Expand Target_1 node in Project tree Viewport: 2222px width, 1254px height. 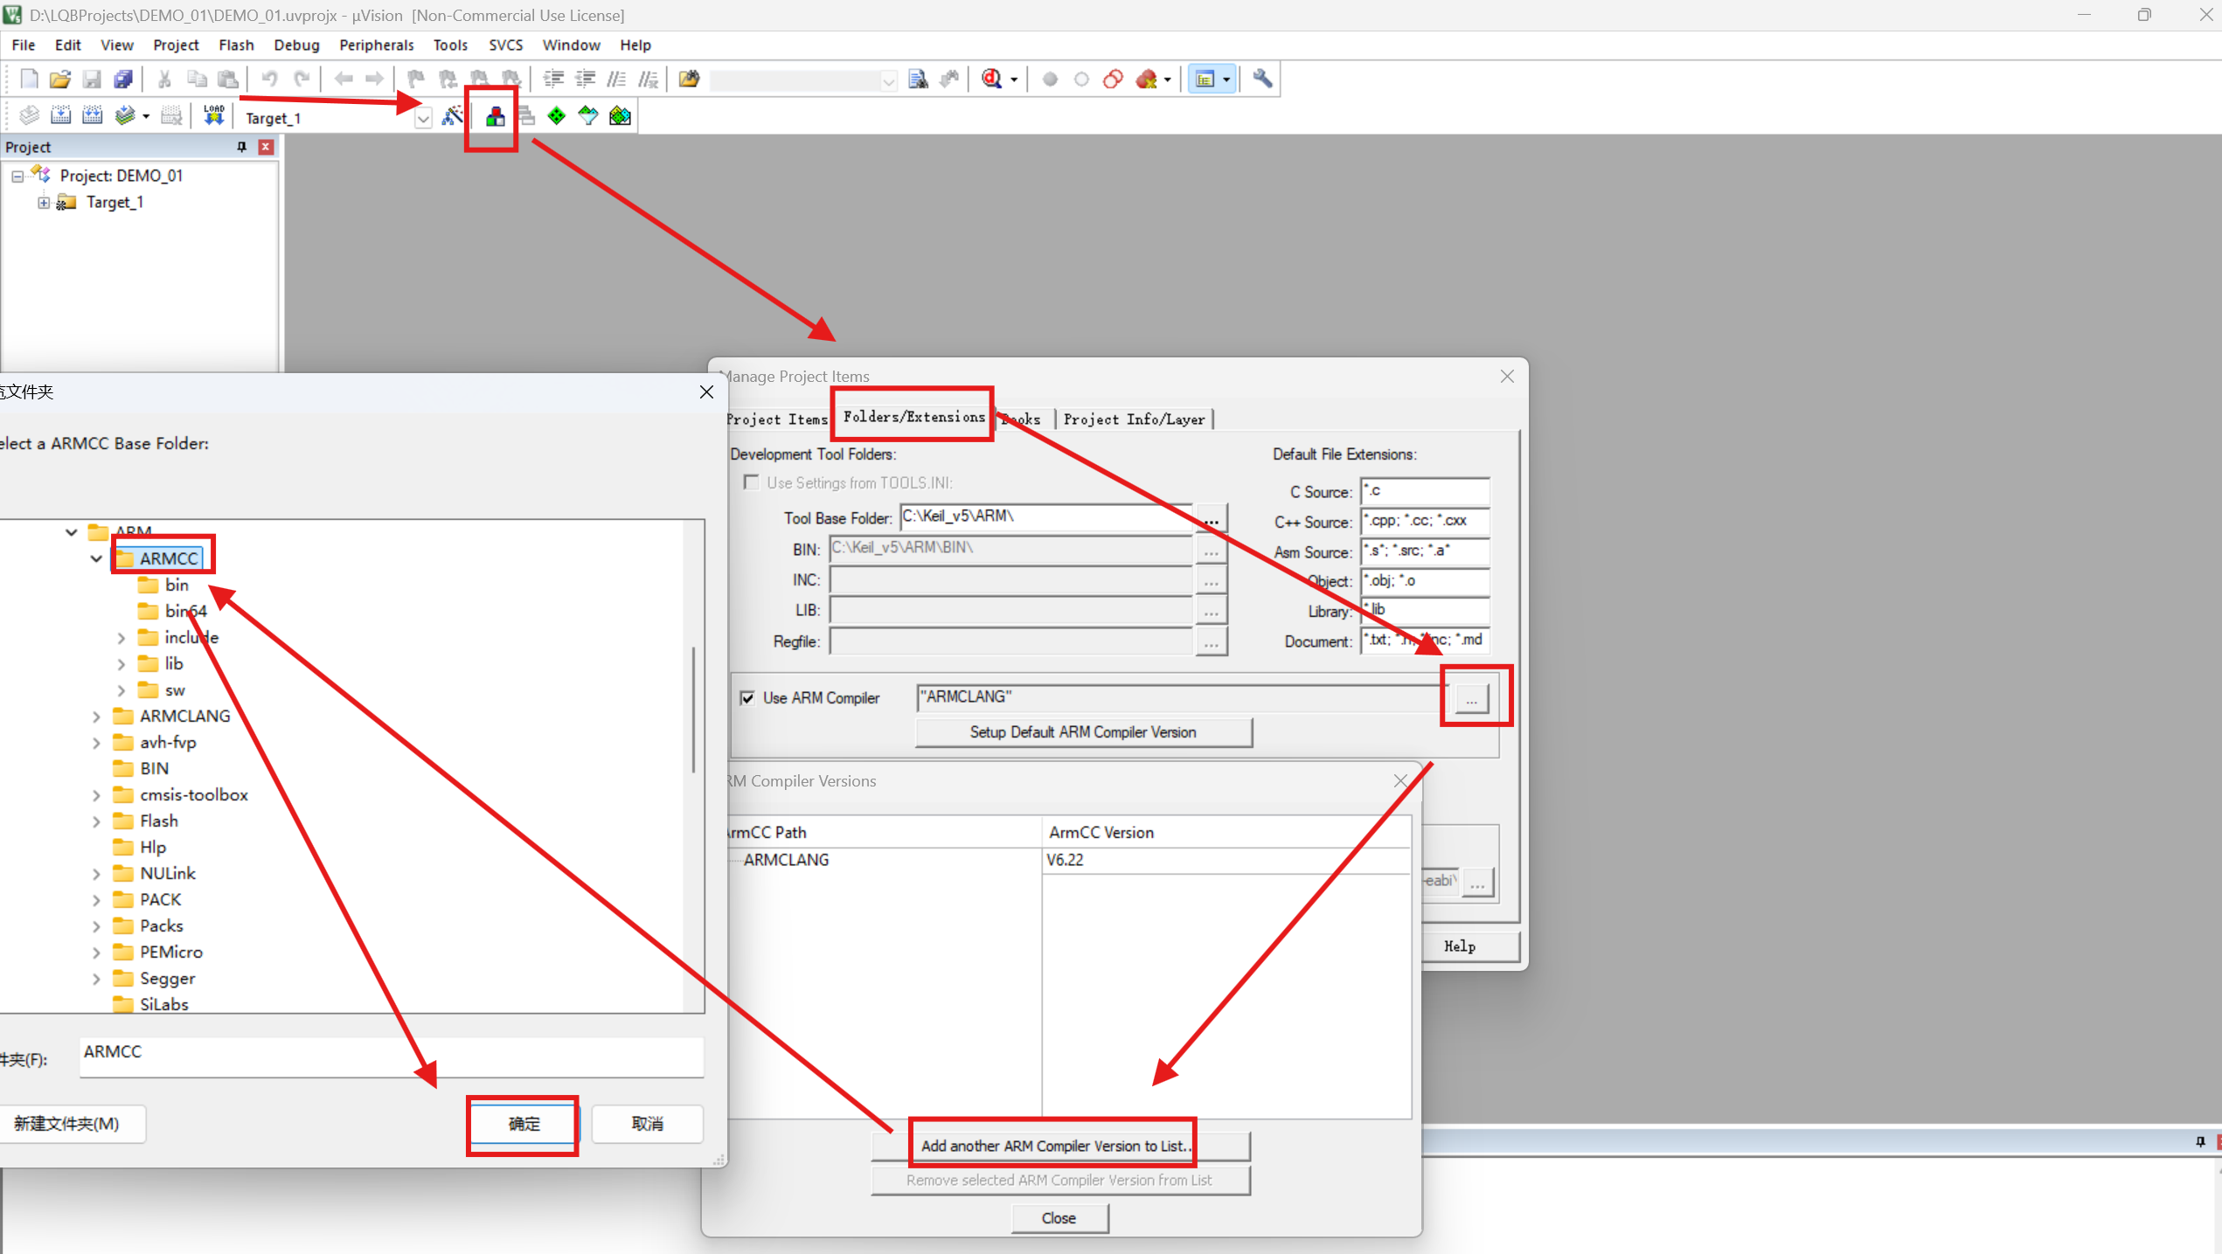coord(43,203)
